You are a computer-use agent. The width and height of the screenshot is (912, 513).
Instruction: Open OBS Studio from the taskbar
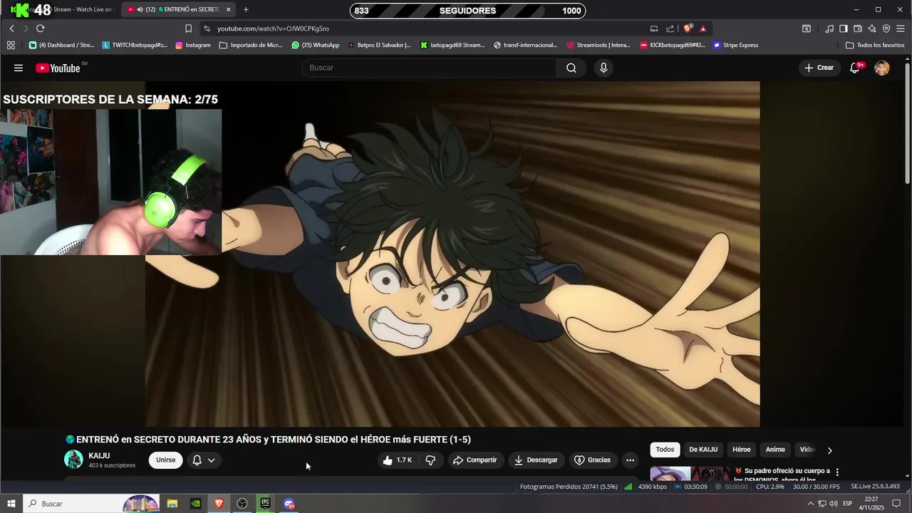tap(242, 504)
